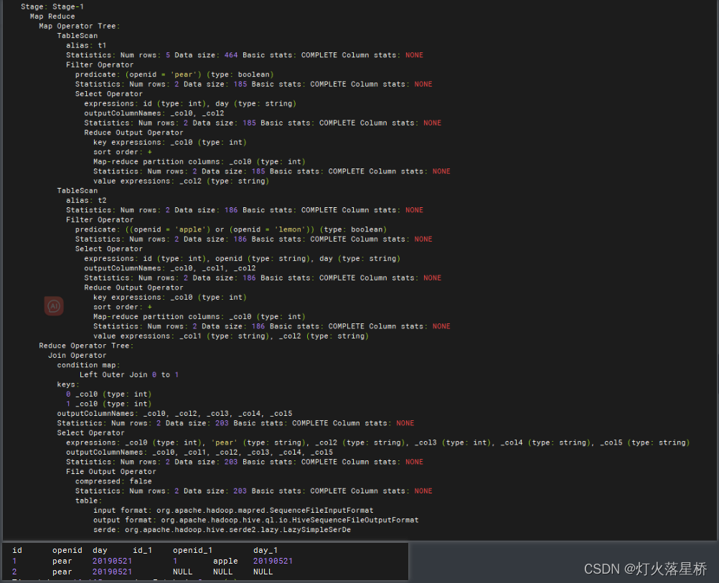The image size is (719, 583).
Task: Click the 'table:' line
Action: click(x=88, y=501)
